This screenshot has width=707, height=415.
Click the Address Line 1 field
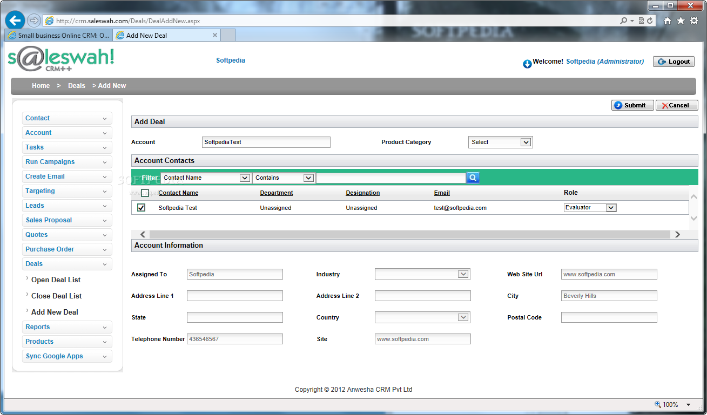(235, 296)
